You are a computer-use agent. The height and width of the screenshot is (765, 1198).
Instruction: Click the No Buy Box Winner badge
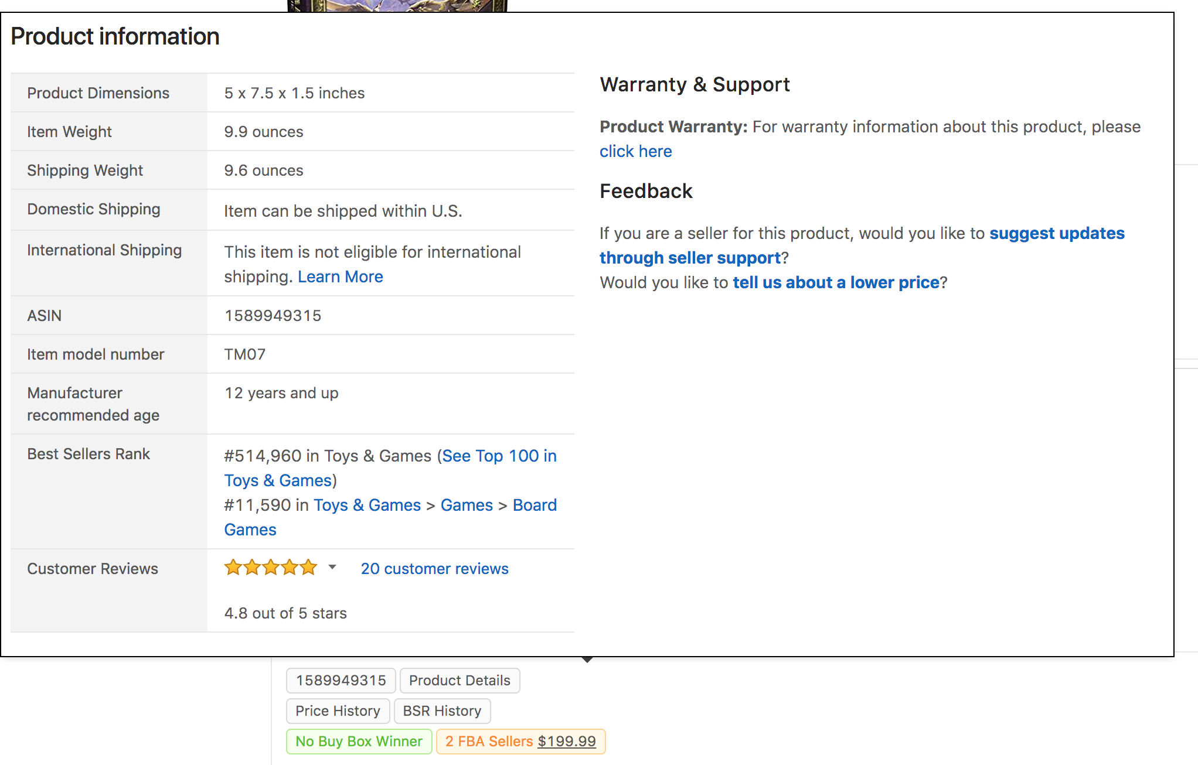[359, 742]
